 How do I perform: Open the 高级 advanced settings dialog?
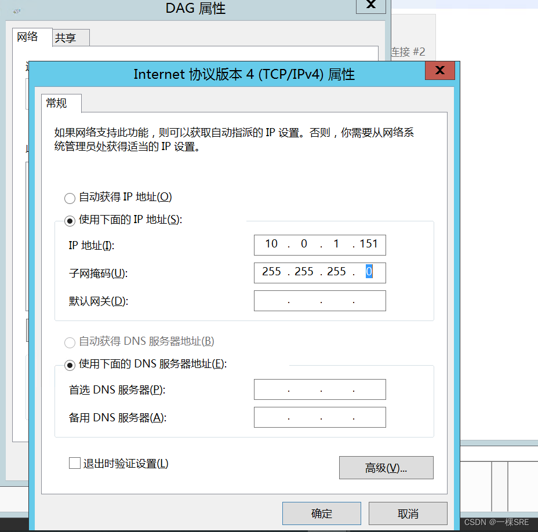click(x=386, y=468)
